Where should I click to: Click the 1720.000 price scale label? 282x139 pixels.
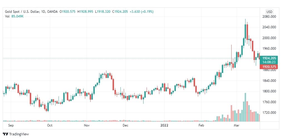click(x=269, y=113)
